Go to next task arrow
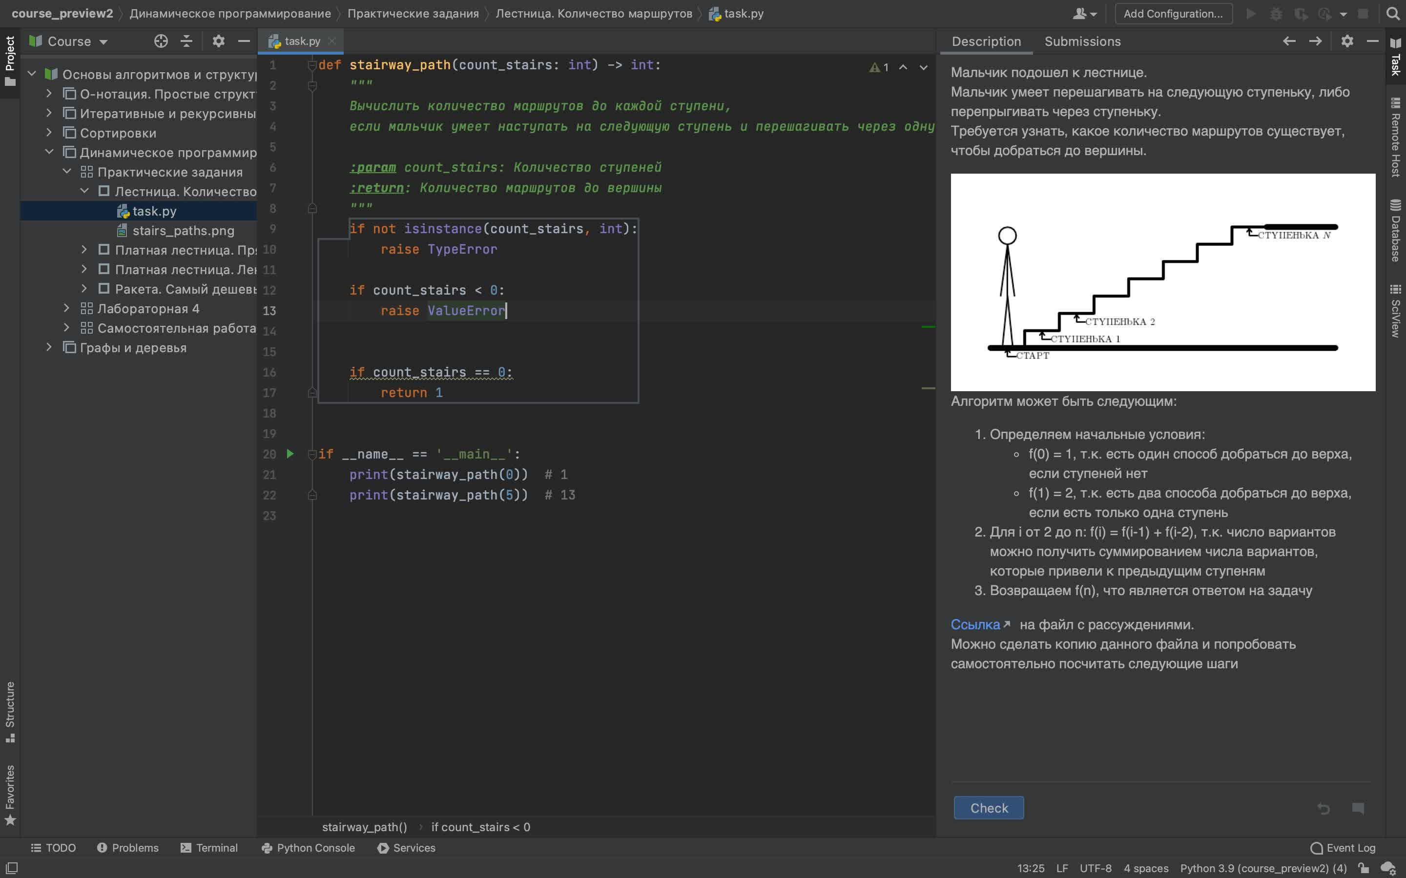The width and height of the screenshot is (1406, 878). click(1315, 41)
